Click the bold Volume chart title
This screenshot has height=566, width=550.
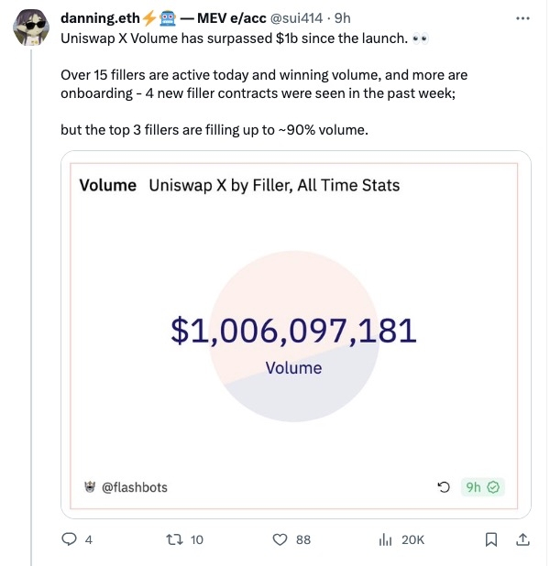pos(107,185)
